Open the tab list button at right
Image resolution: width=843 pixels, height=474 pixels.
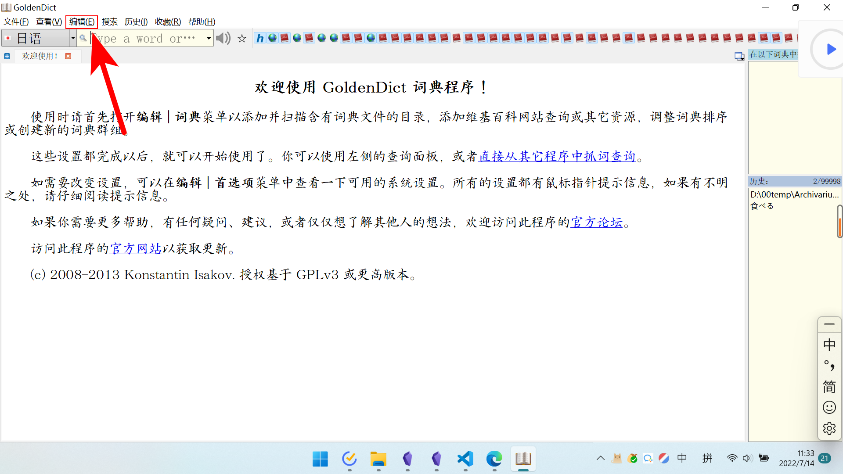(x=739, y=56)
